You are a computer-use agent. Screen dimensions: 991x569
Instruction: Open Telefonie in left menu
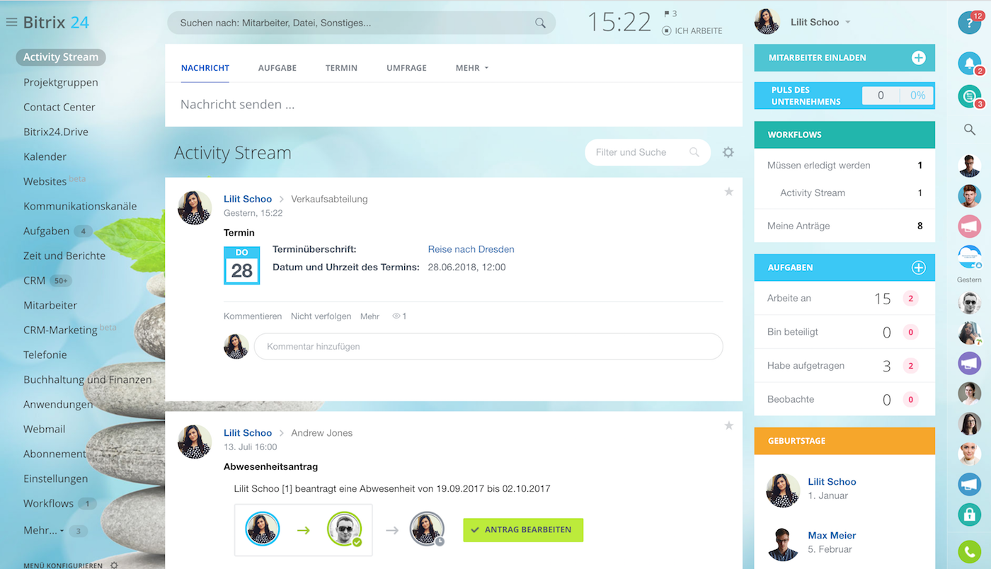[x=45, y=355]
